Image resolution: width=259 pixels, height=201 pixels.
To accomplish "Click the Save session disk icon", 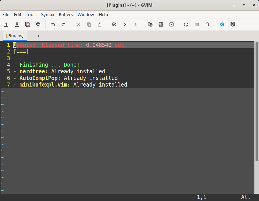I will pyautogui.click(x=161, y=25).
